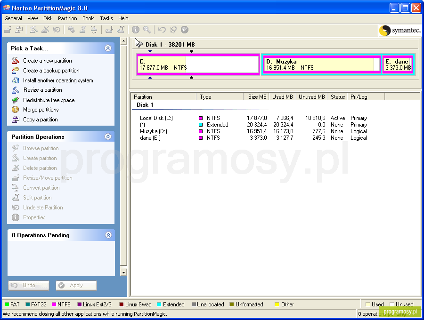This screenshot has height=320, width=424.
Task: Click the Copy a partition task icon
Action: point(16,120)
